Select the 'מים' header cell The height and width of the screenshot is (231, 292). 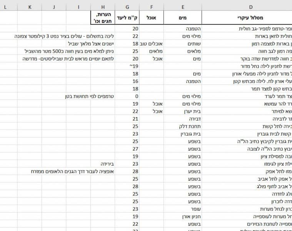coord(183,18)
